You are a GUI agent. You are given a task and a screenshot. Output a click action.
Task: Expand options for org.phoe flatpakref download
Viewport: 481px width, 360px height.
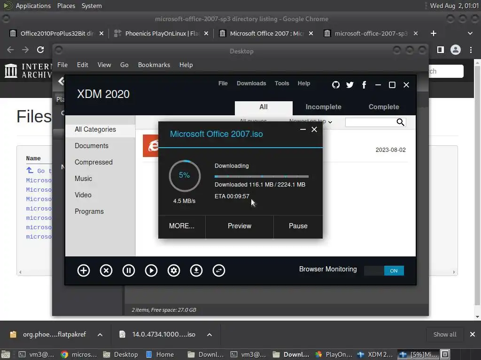100,335
